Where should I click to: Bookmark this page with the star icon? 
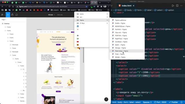point(86,6)
